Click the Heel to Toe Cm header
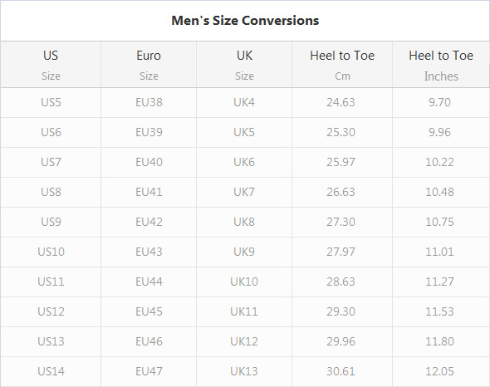This screenshot has height=387, width=490. tap(342, 65)
